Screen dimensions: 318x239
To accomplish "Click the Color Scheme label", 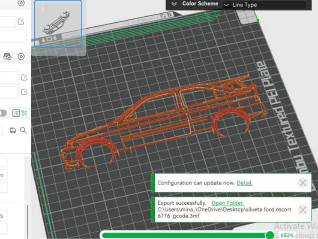I will (200, 4).
